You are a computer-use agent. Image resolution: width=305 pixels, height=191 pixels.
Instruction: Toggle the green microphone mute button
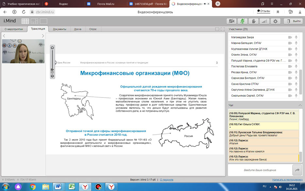coord(243,21)
